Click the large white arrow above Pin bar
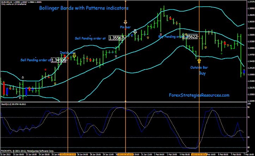 click(126, 22)
